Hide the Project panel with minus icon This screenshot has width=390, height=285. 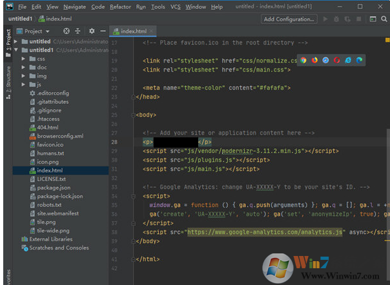(102, 31)
